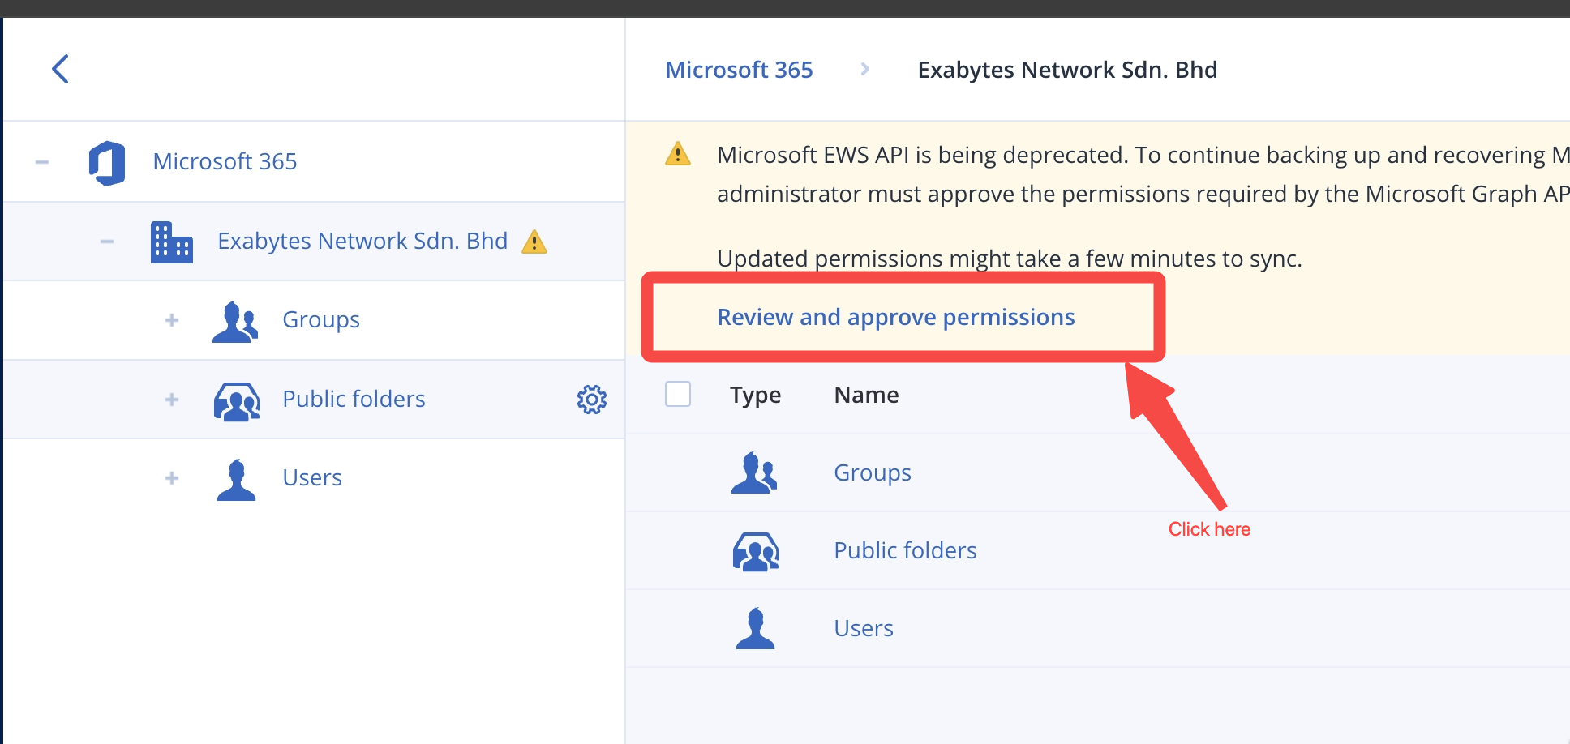Select Users in the sidebar tree

312,477
